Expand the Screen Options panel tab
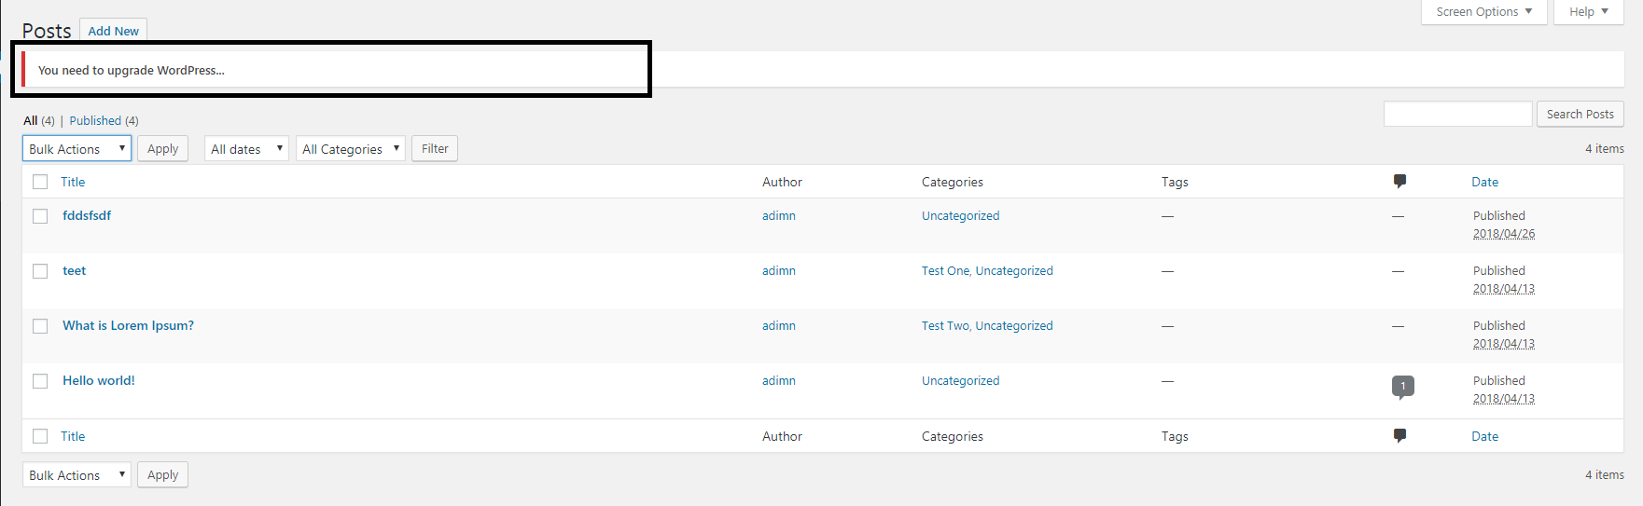Image resolution: width=1643 pixels, height=506 pixels. [1483, 12]
